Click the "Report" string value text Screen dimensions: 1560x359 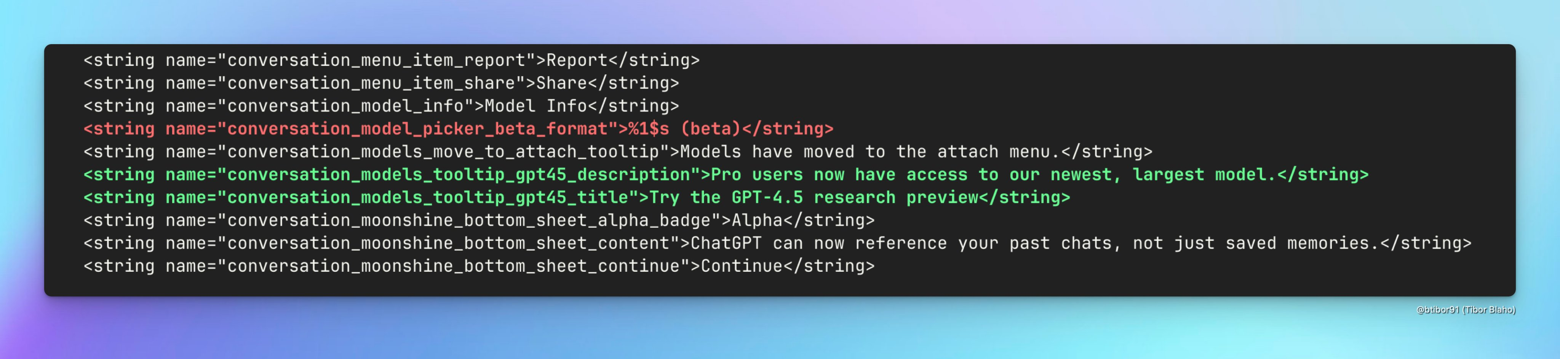tap(577, 61)
